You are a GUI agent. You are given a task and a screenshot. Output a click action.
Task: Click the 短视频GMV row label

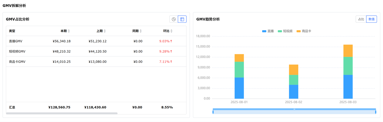[x=17, y=51]
